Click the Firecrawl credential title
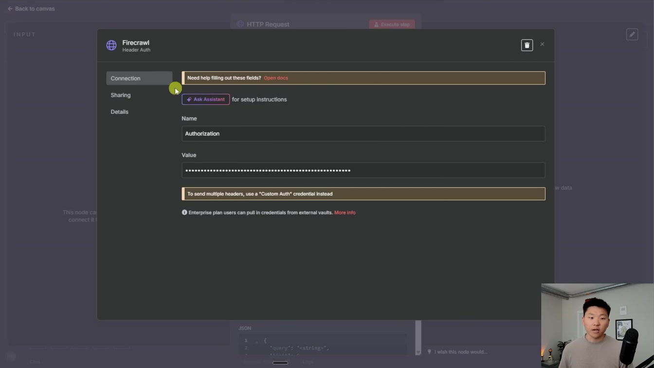Image resolution: width=654 pixels, height=368 pixels. click(136, 43)
